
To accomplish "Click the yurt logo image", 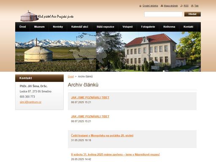I will 29,16.
